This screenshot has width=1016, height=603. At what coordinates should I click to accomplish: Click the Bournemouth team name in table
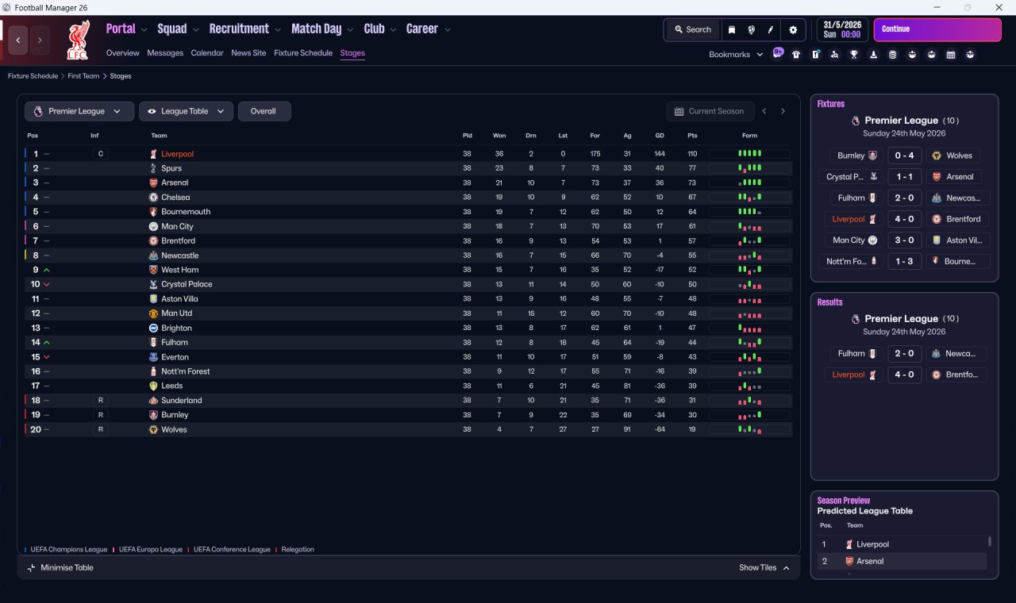[186, 212]
